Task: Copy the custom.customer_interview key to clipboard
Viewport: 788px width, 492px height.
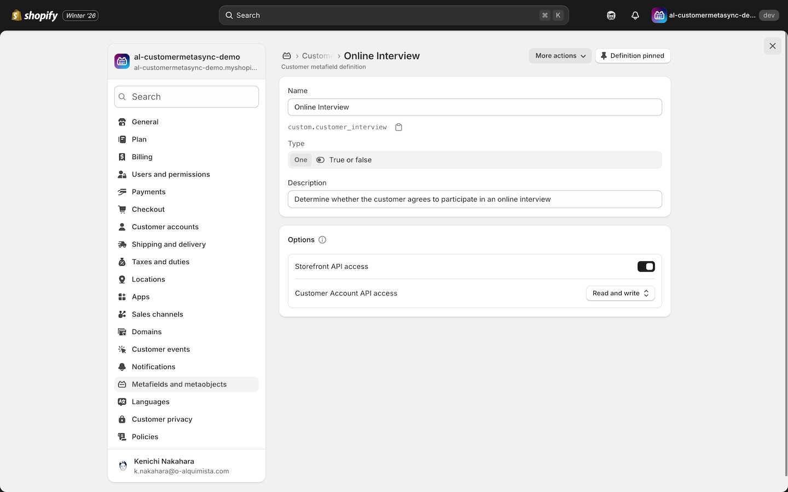Action: pos(398,127)
